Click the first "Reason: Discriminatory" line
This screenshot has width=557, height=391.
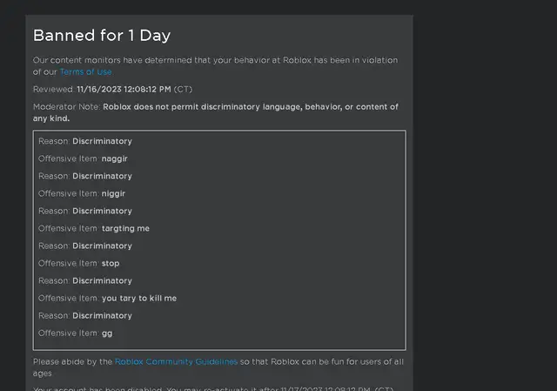[x=85, y=141]
